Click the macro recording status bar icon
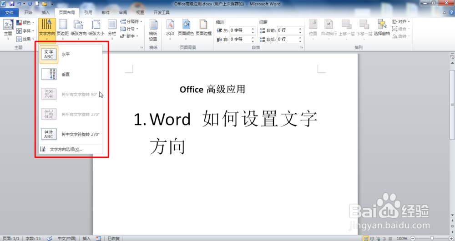455x241 pixels. pyautogui.click(x=99, y=238)
